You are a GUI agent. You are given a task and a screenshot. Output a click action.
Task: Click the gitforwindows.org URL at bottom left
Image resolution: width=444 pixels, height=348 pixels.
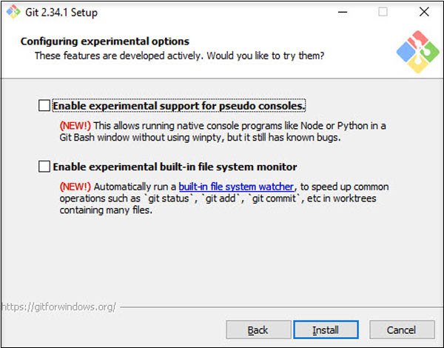point(58,306)
